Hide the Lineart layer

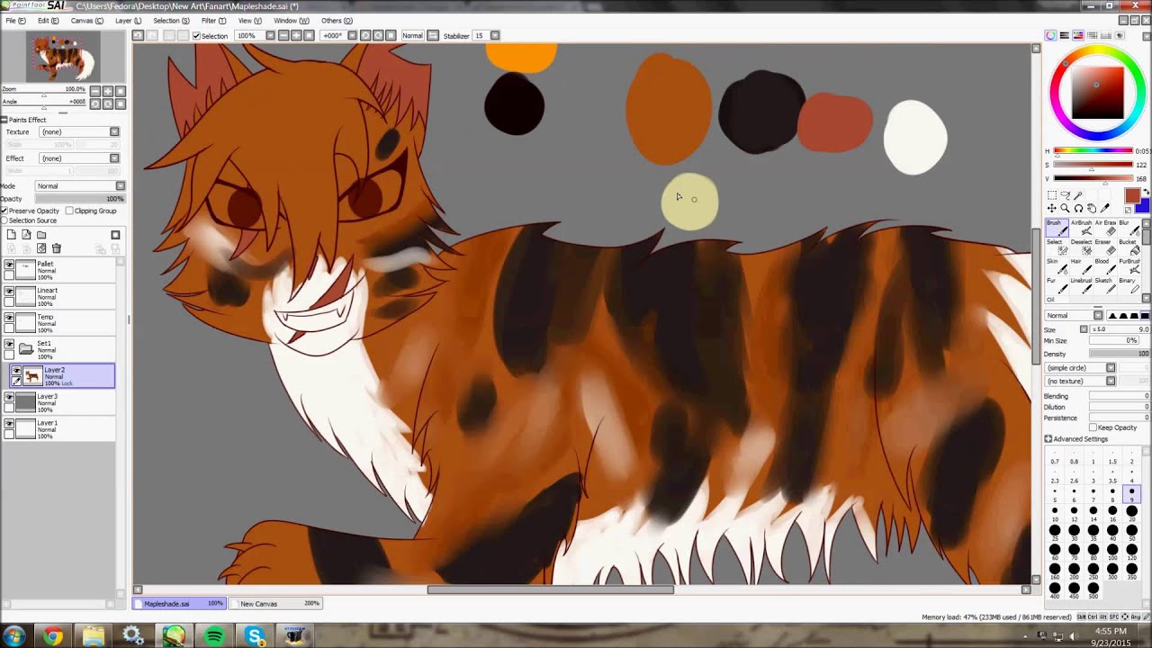click(9, 292)
